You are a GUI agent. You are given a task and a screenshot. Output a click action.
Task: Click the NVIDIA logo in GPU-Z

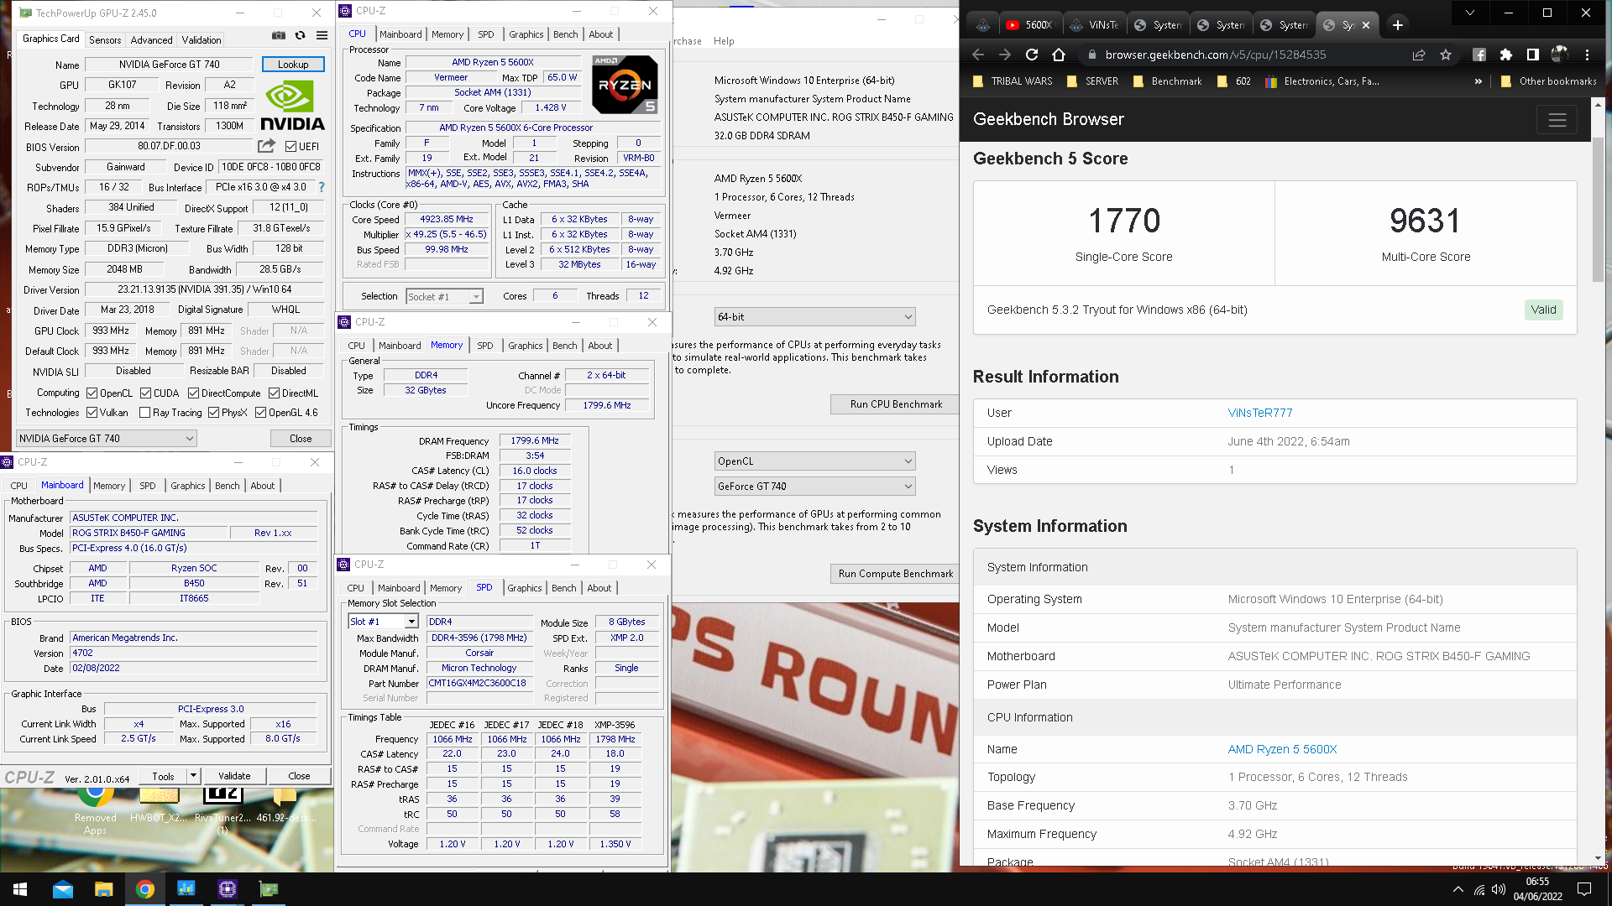[291, 107]
